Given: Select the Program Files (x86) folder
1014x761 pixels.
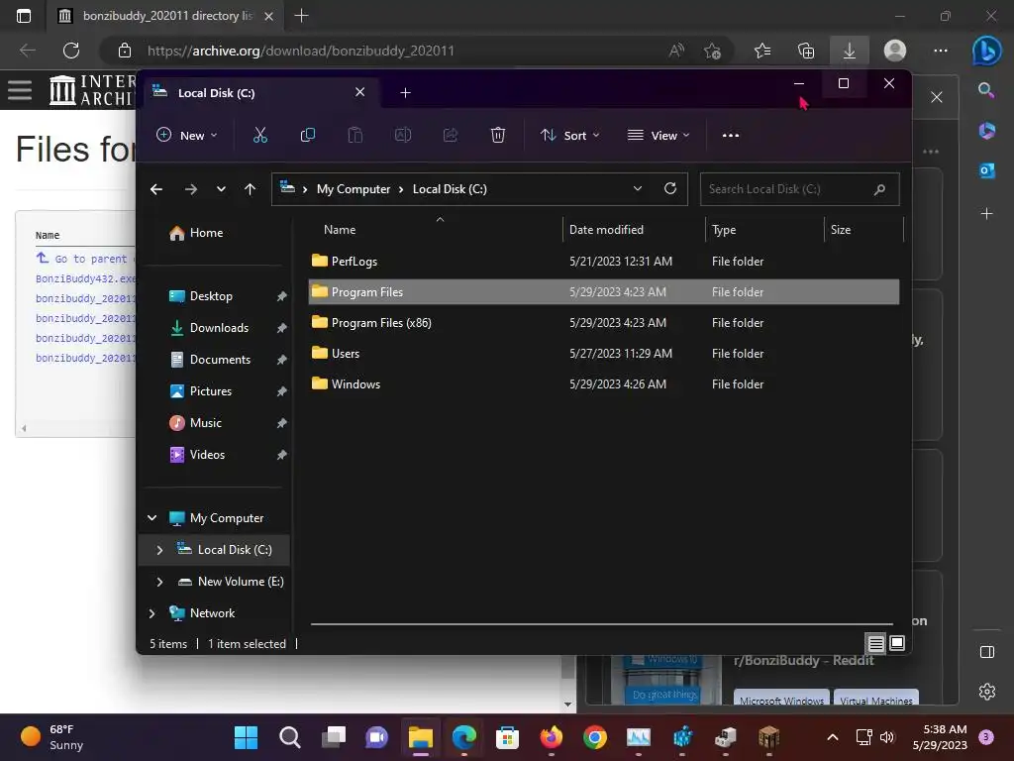Looking at the screenshot, I should (x=603, y=323).
